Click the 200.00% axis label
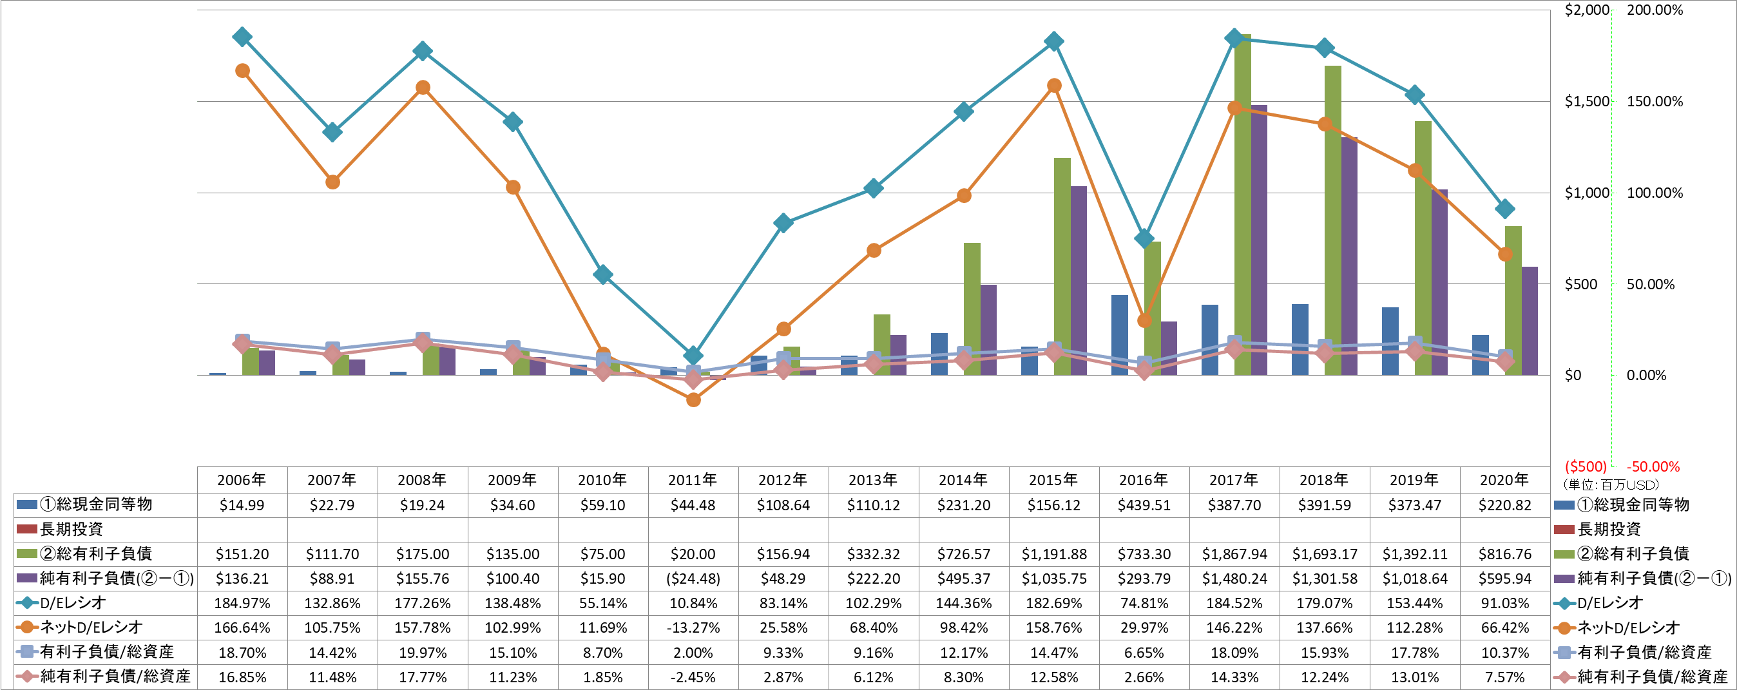 1655,10
